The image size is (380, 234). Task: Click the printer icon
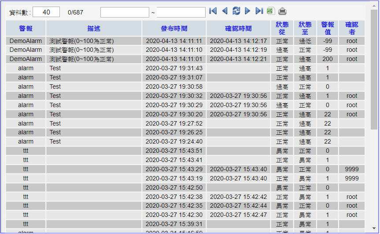(282, 12)
